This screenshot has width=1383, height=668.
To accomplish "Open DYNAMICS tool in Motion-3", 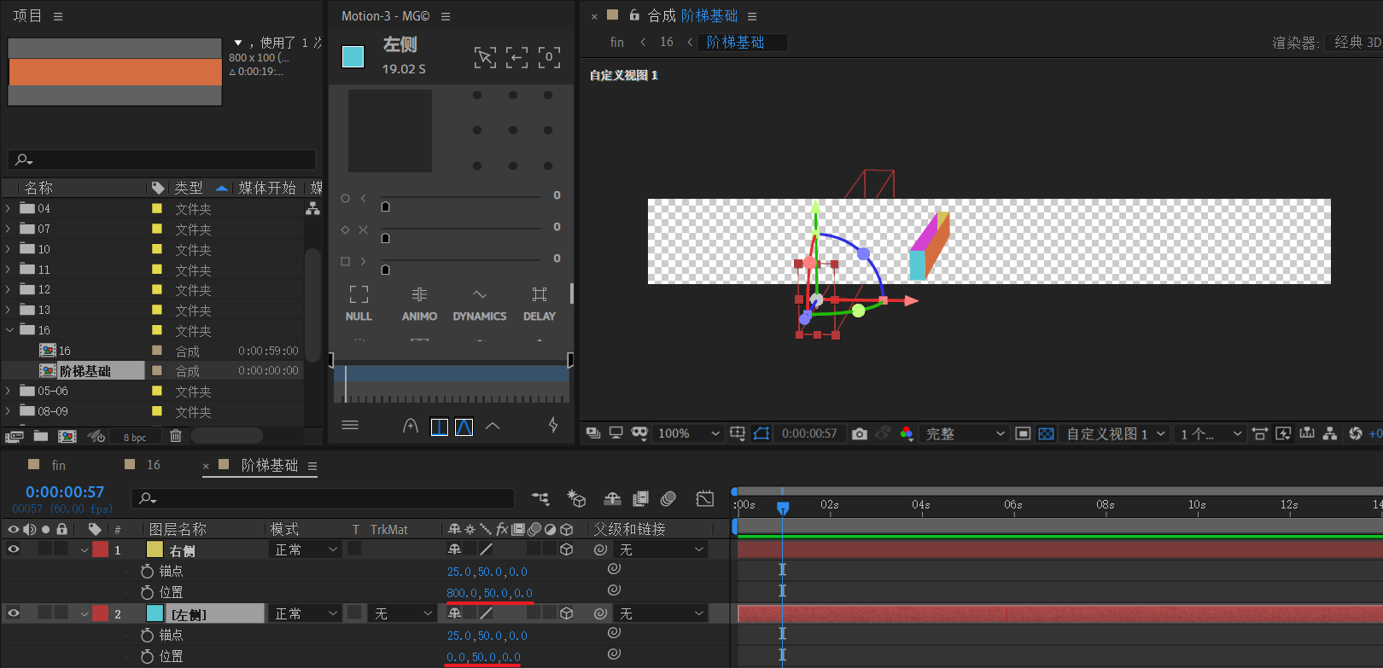I will tap(480, 303).
